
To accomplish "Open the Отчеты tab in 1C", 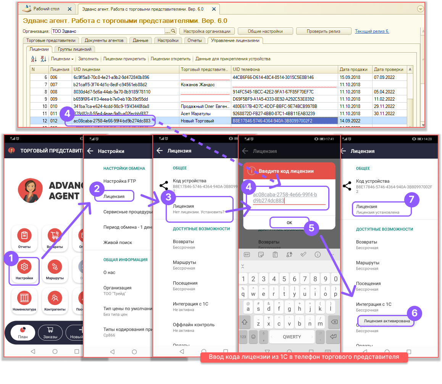I will pyautogui.click(x=195, y=40).
